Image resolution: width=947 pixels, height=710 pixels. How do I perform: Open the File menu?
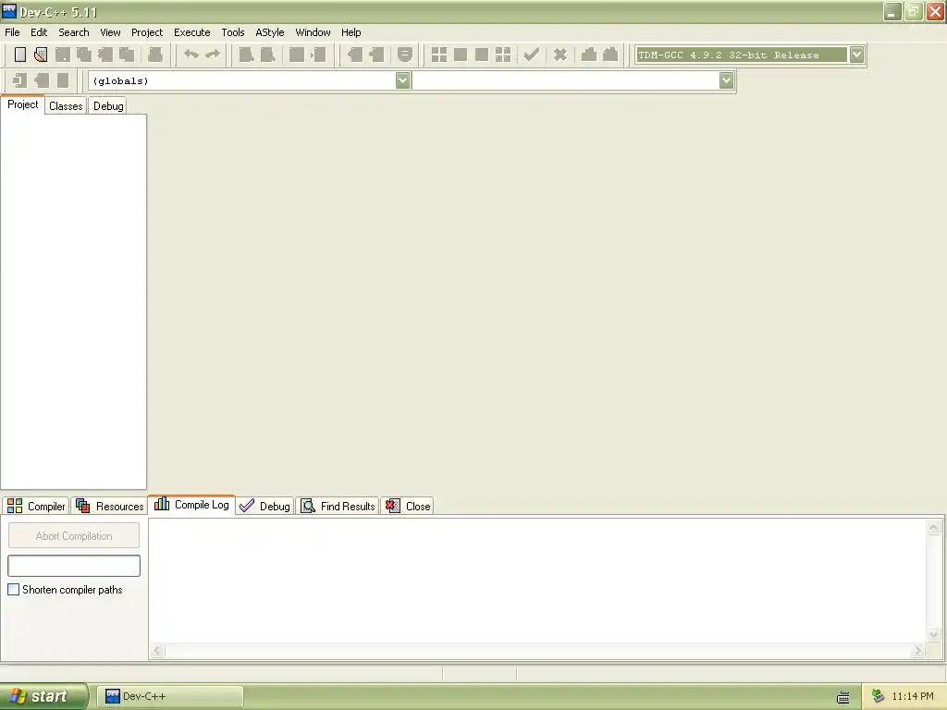pos(12,32)
